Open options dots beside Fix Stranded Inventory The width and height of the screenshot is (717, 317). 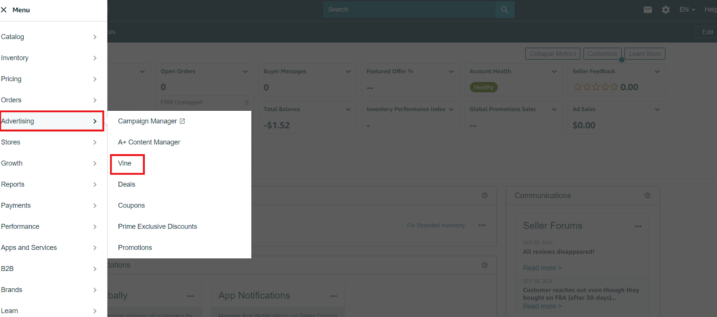click(x=482, y=225)
